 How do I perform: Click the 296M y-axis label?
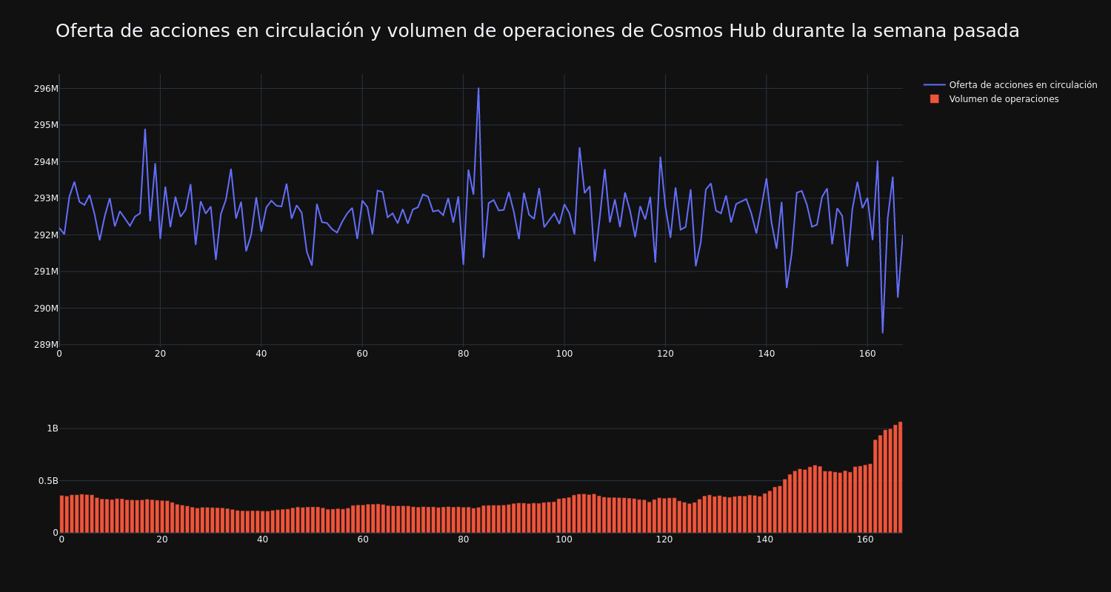(x=46, y=89)
